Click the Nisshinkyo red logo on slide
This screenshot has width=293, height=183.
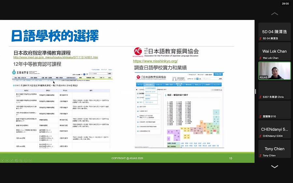[138, 52]
